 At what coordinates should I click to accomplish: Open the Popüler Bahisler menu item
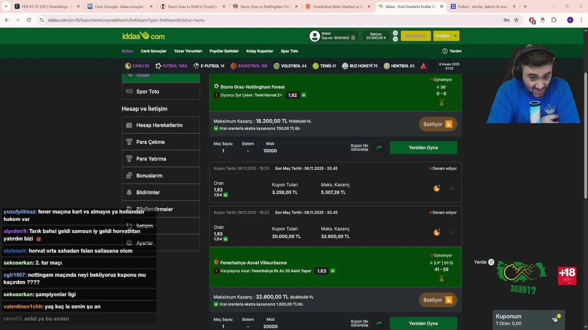(x=224, y=51)
